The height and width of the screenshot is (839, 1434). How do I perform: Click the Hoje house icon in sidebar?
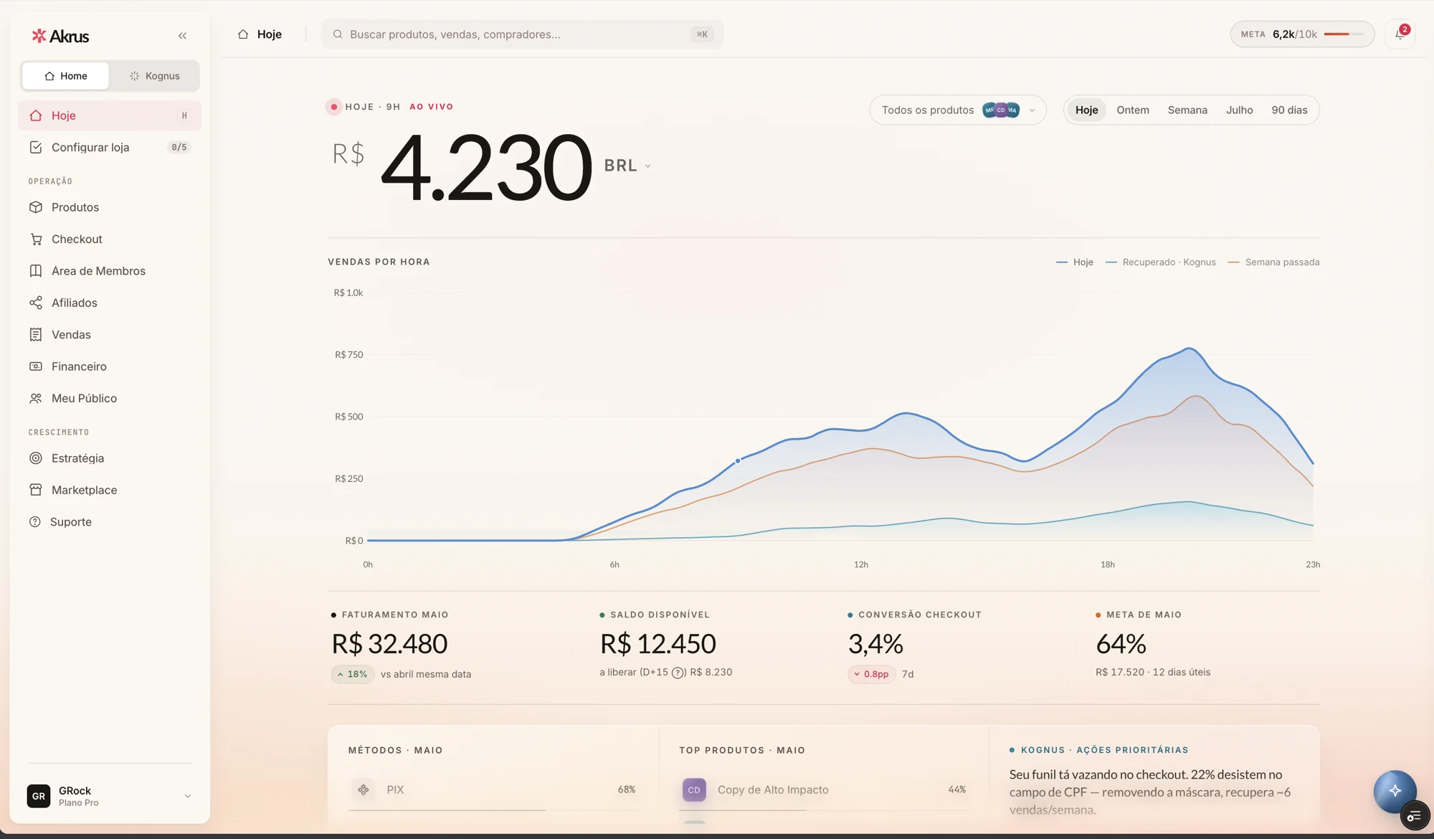(36, 115)
